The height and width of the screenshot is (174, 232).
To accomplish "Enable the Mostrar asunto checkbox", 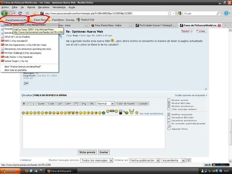I will tap(169, 100).
